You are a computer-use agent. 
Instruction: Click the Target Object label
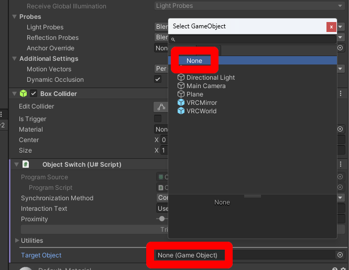[41, 255]
